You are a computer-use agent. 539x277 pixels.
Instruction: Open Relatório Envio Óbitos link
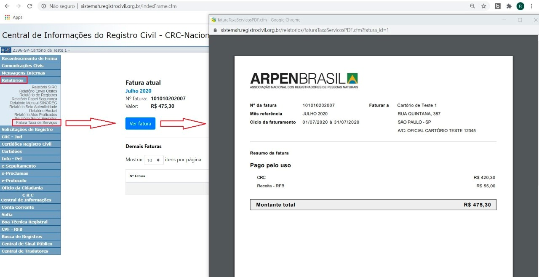click(x=38, y=91)
